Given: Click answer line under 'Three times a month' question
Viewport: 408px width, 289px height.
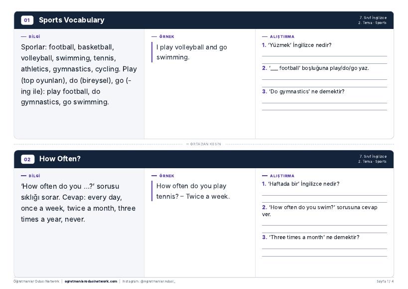Looking at the screenshot, I should pyautogui.click(x=324, y=249).
